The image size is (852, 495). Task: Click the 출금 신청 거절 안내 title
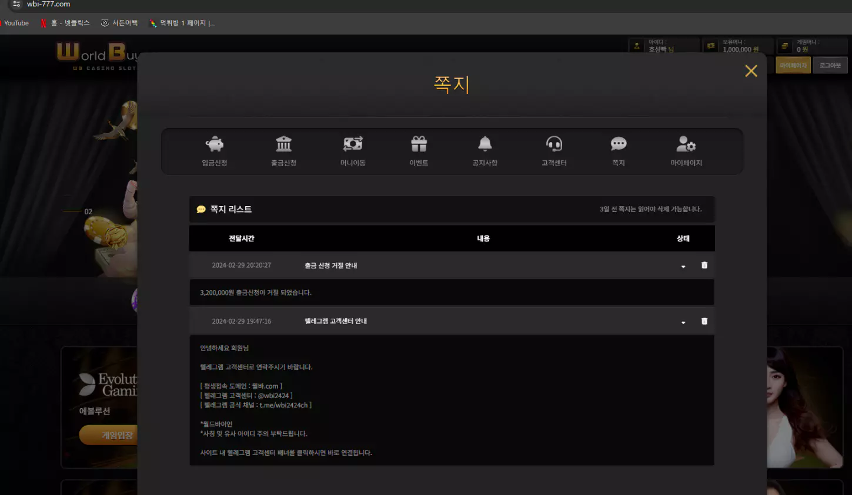(331, 265)
